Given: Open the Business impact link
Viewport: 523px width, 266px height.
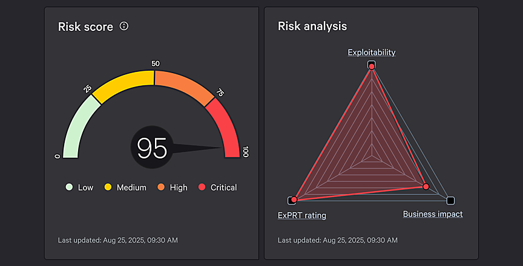Looking at the screenshot, I should [x=432, y=214].
